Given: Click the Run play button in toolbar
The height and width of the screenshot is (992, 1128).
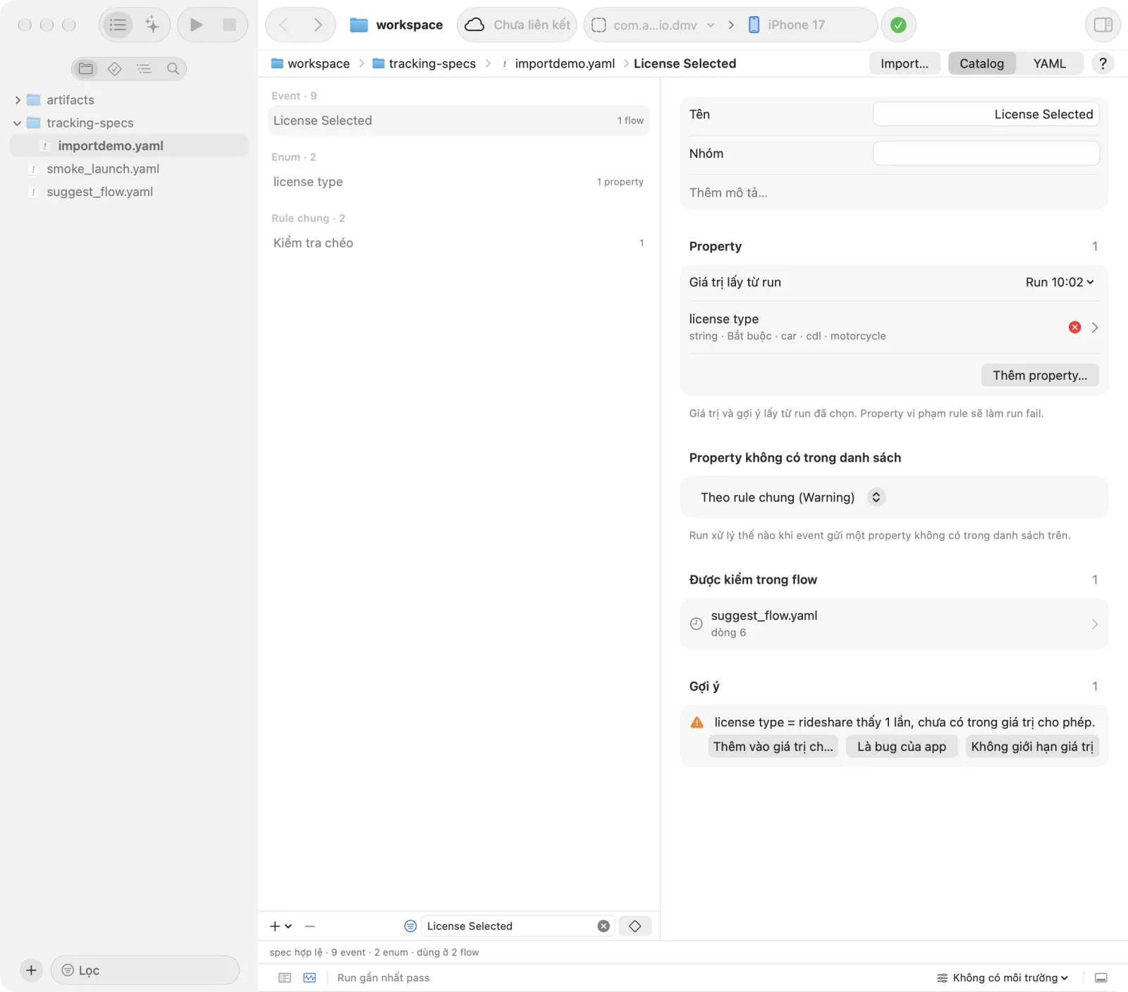Looking at the screenshot, I should point(197,25).
